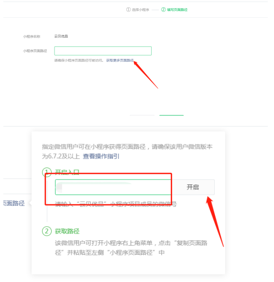Select the 填写页面路径 step label
Image resolution: width=274 pixels, height=282 pixels.
tap(177, 10)
